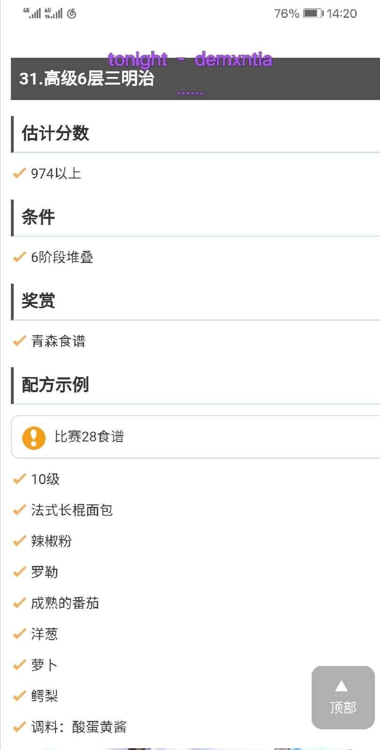Tap the circular icon beside signal bars
Viewport: 380px width, 750px height.
point(72,14)
